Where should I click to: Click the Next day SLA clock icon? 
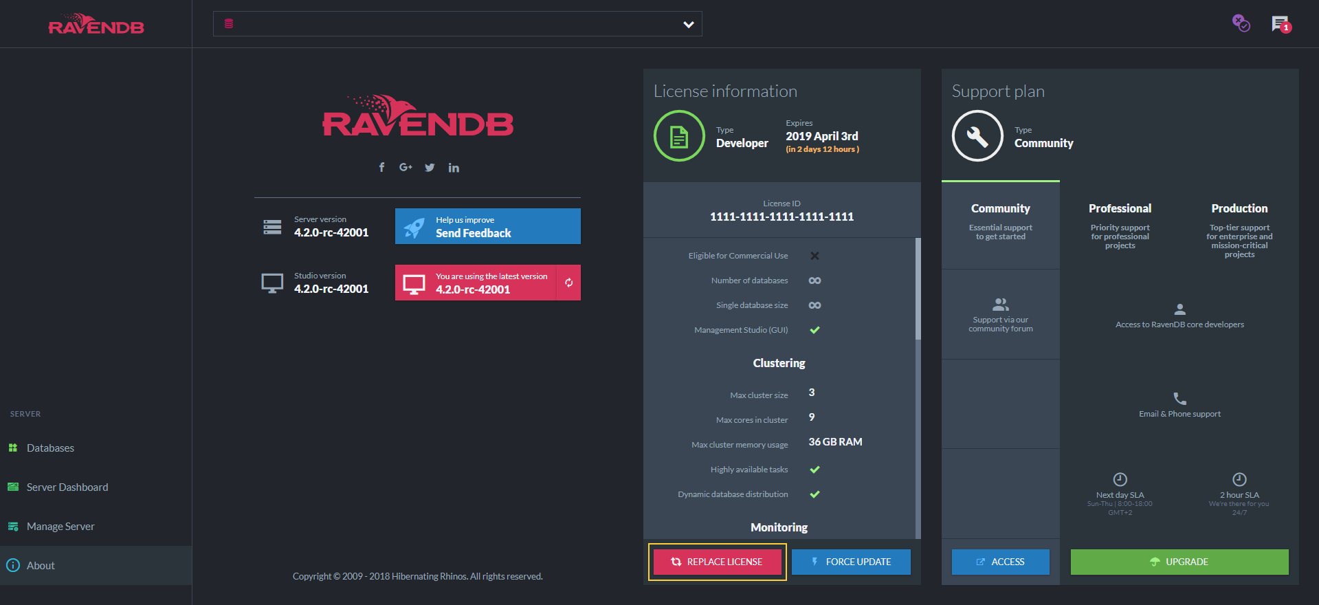(1120, 479)
